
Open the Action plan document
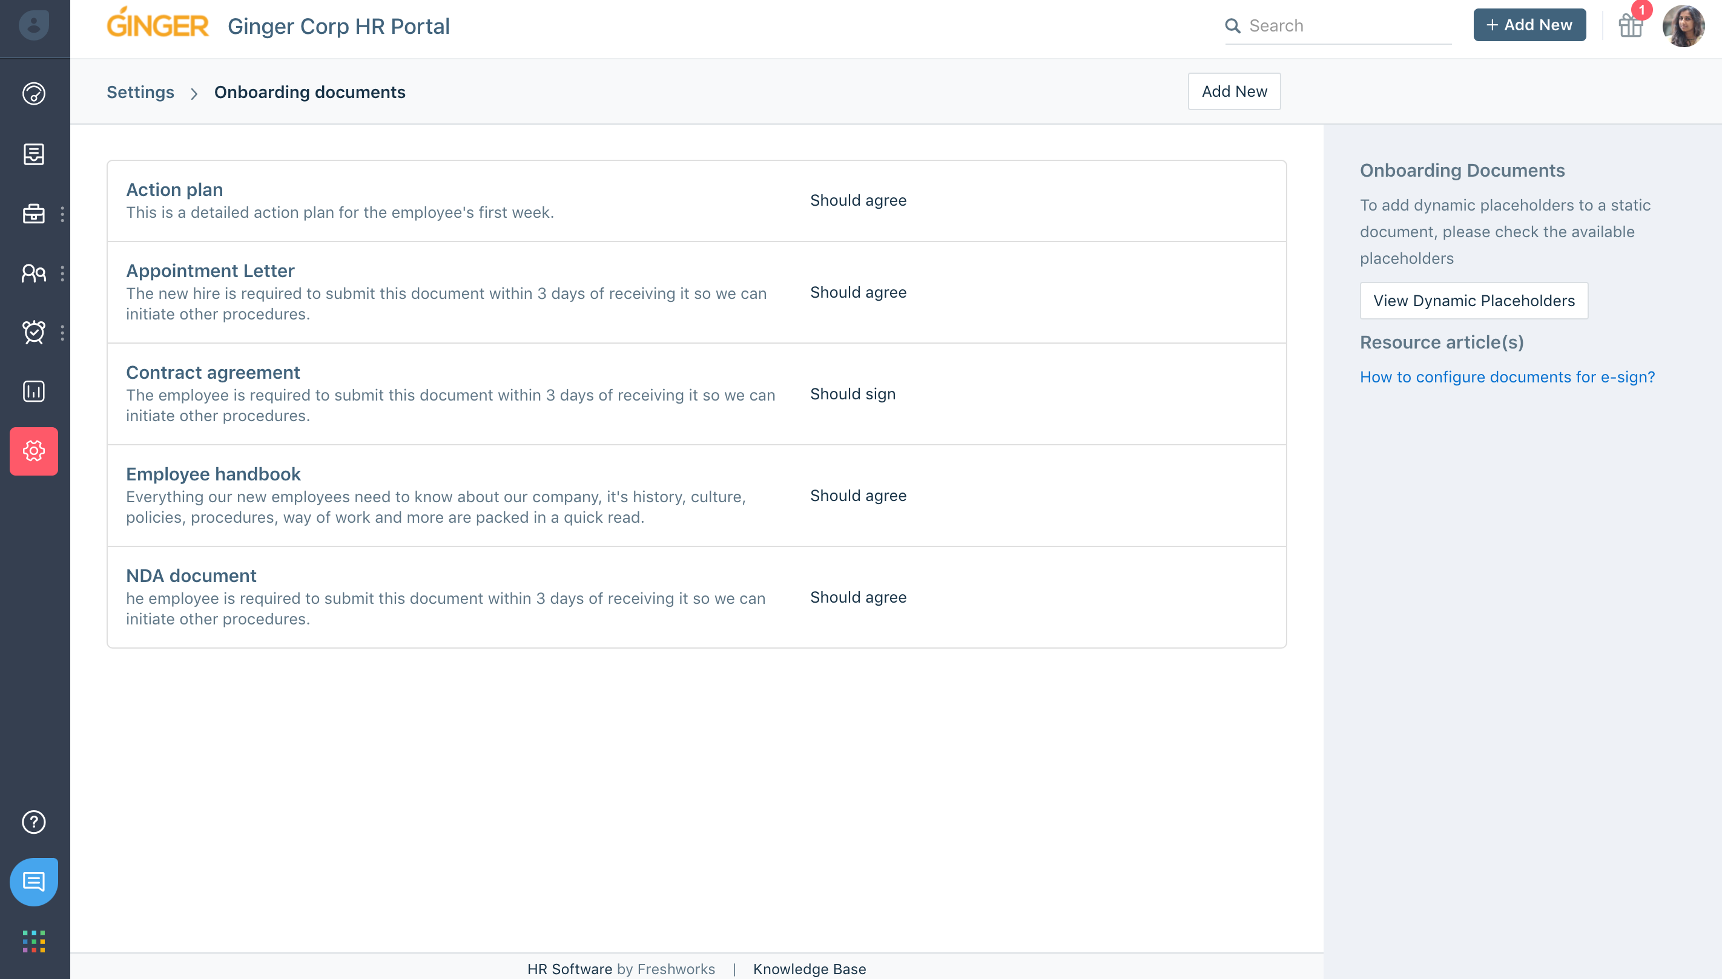pyautogui.click(x=174, y=189)
